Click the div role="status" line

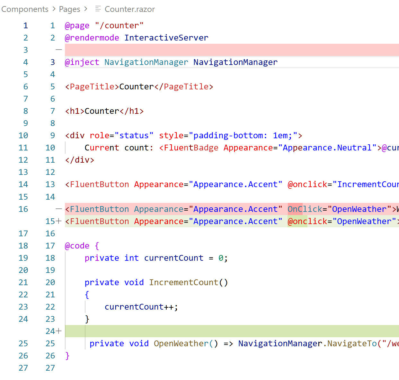(x=183, y=135)
